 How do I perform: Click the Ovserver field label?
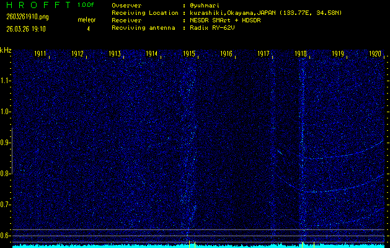tap(126, 6)
